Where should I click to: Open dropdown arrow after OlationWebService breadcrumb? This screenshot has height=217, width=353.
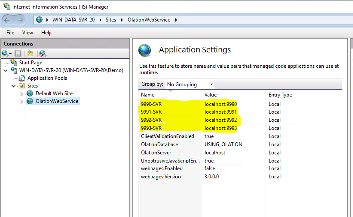point(176,20)
